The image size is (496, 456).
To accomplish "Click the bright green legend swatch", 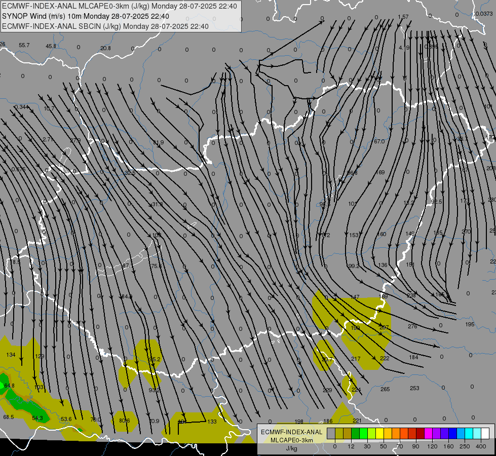I will point(364,433).
